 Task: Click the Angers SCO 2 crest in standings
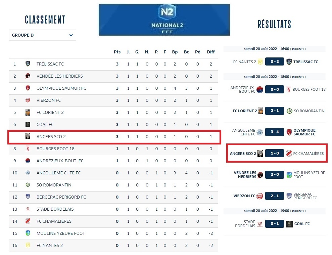click(28, 136)
